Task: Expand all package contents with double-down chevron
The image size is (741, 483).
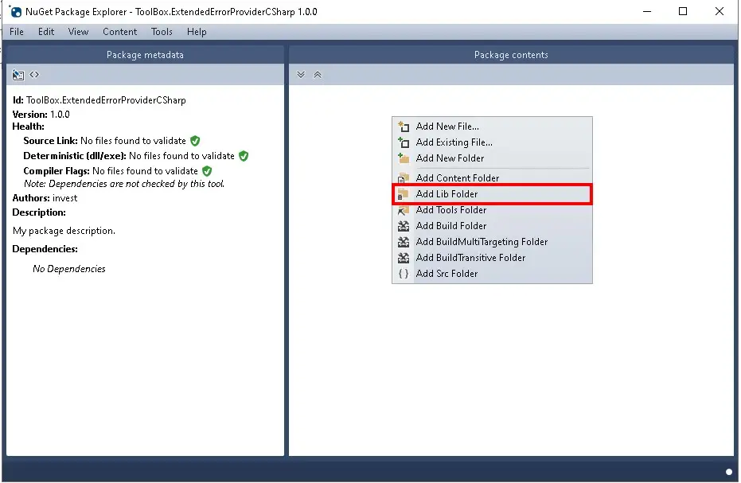Action: pyautogui.click(x=301, y=75)
